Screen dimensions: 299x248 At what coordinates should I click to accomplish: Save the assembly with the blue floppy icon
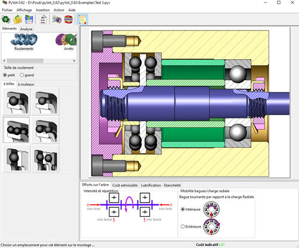click(x=29, y=20)
